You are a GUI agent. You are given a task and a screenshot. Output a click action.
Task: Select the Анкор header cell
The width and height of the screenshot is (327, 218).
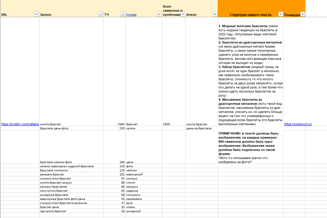tap(202, 8)
